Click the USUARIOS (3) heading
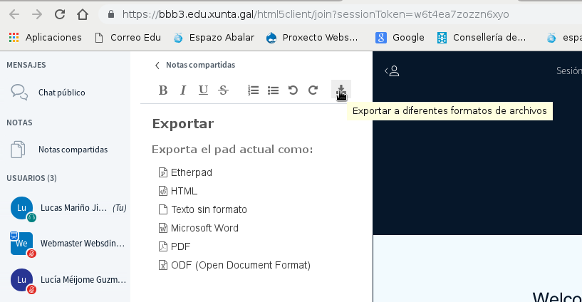 point(31,178)
